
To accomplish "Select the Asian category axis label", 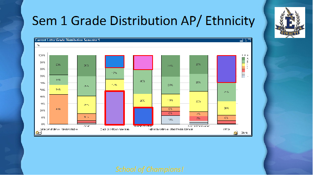I will coord(86,126).
